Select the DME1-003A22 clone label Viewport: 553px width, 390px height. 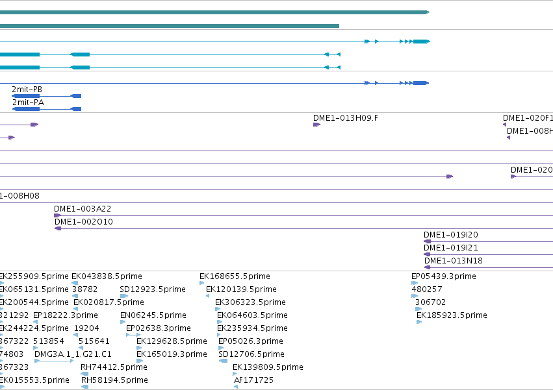tap(83, 209)
